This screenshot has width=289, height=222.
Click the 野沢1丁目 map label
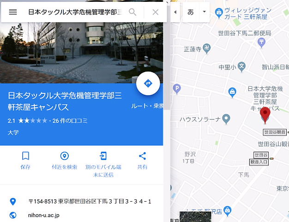pos(189,157)
